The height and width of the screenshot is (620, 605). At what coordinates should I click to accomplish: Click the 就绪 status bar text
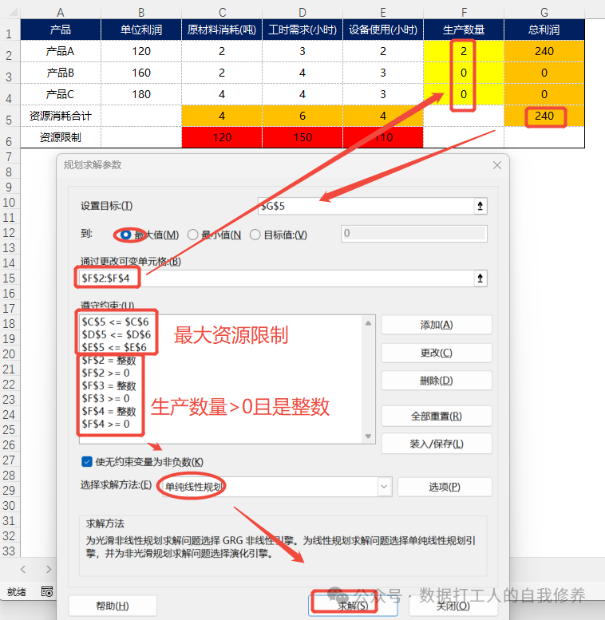coord(16,591)
